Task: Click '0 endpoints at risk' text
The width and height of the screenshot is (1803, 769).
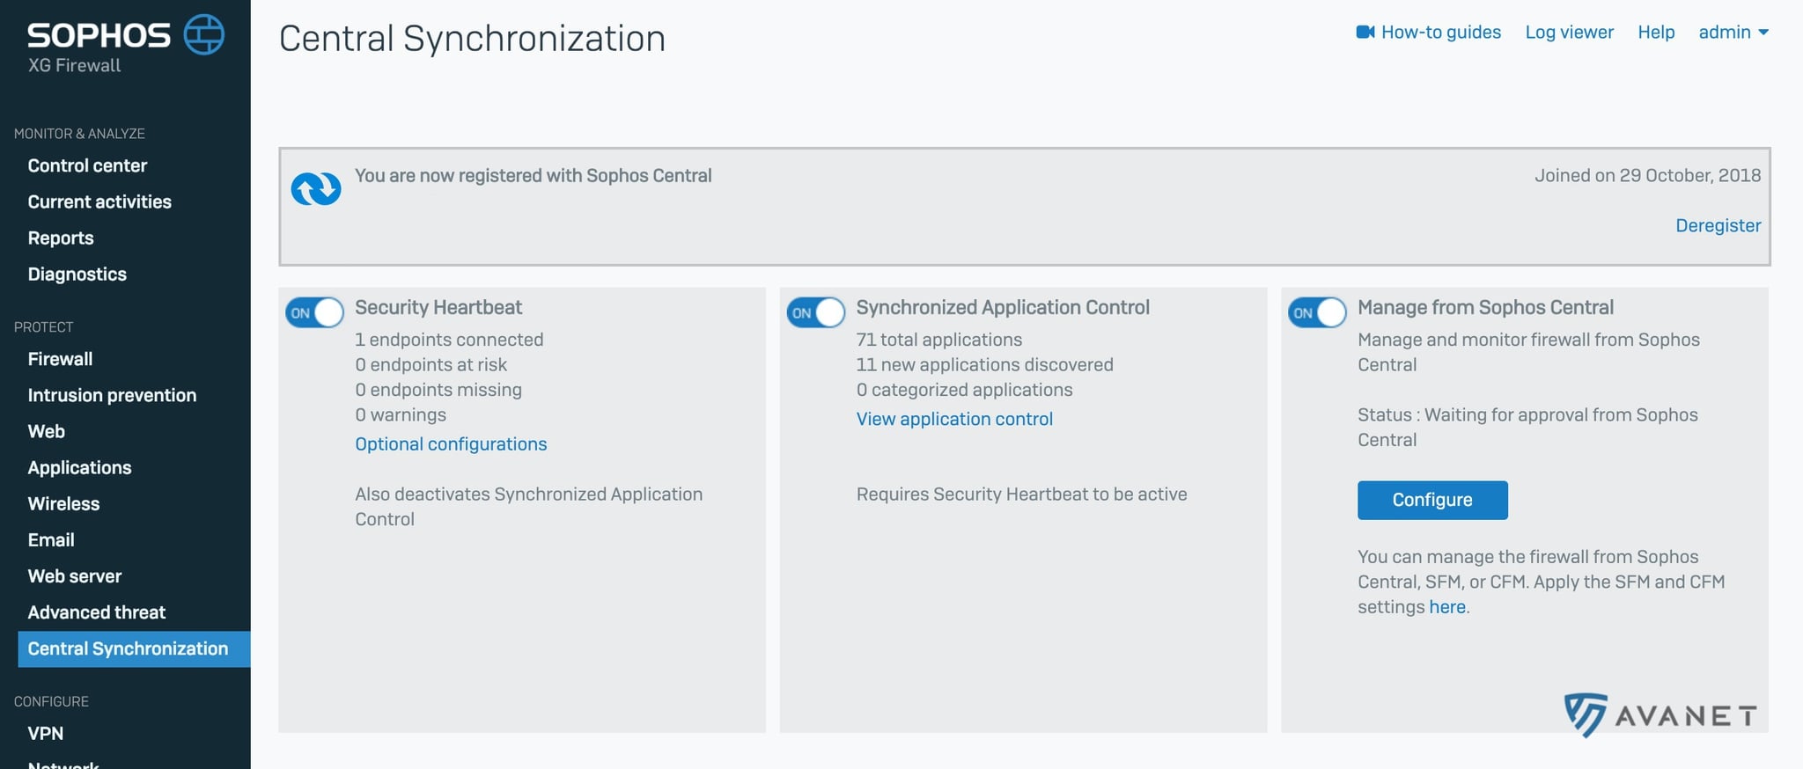Action: [x=431, y=364]
